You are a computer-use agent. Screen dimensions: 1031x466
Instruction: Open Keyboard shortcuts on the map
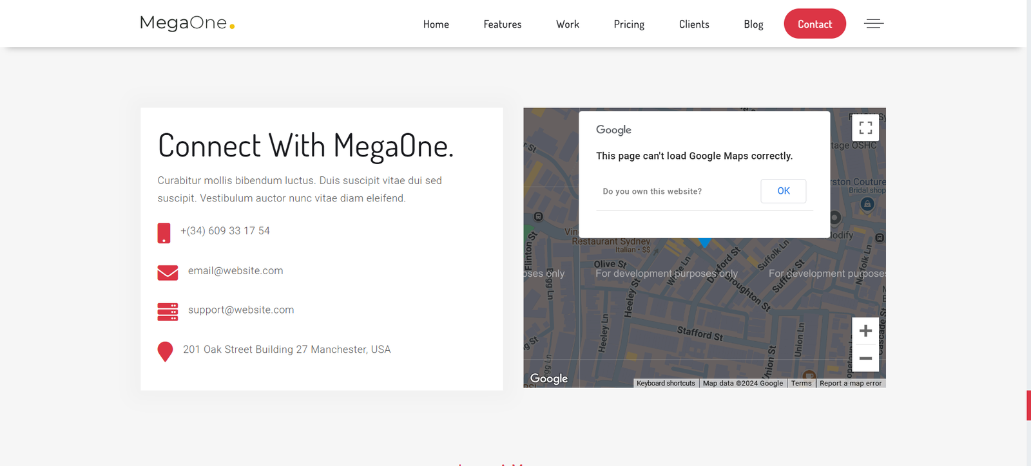coord(666,383)
